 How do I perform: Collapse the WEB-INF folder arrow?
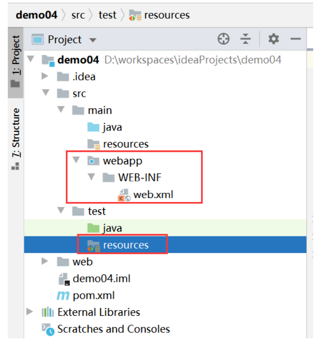coord(92,176)
